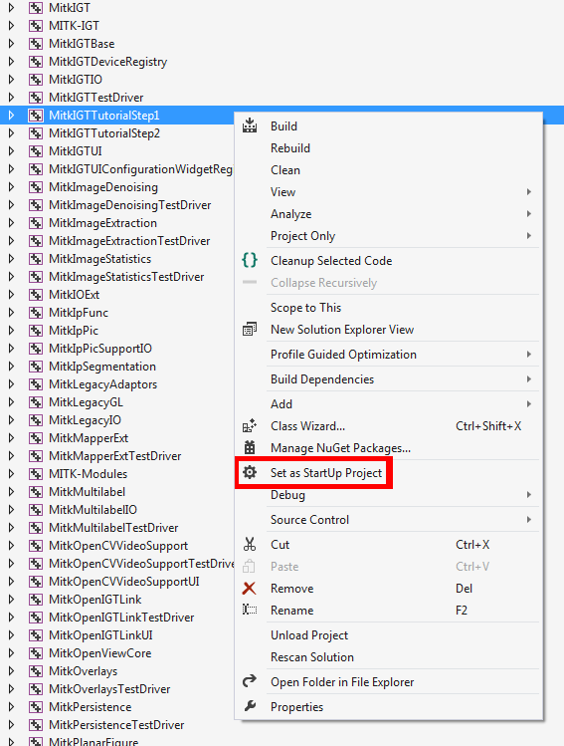Image resolution: width=564 pixels, height=746 pixels.
Task: Click project icon next to MitkIGT
Action: (x=35, y=8)
